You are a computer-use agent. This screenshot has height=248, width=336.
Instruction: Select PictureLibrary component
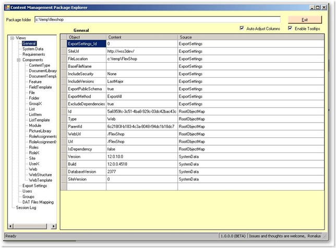coord(40,131)
